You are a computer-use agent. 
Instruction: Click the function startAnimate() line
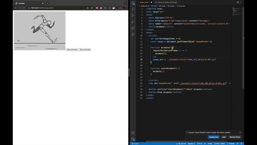165,68
